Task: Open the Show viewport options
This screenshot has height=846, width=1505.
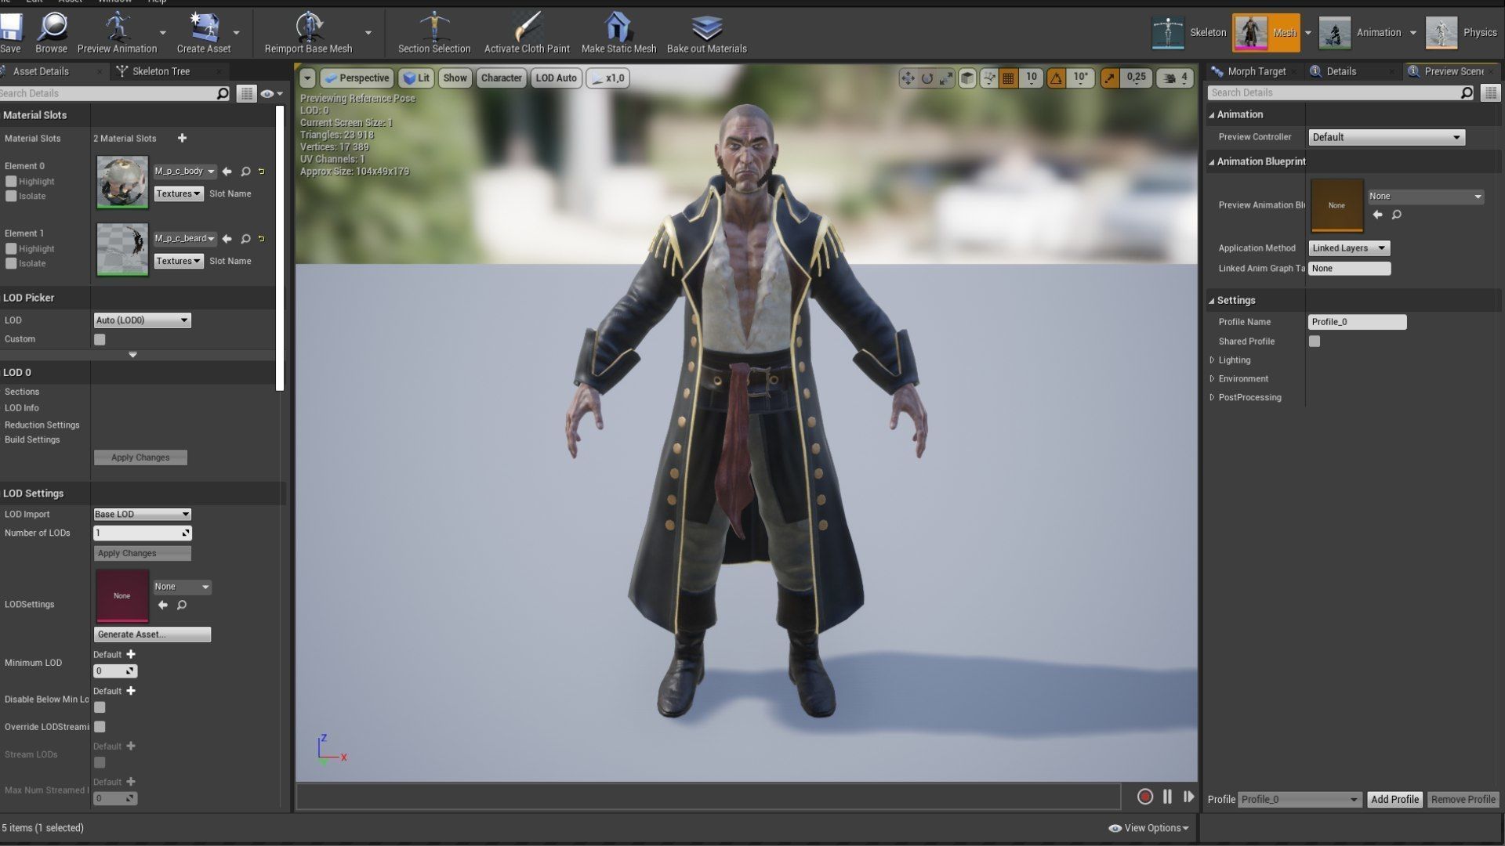Action: (455, 78)
